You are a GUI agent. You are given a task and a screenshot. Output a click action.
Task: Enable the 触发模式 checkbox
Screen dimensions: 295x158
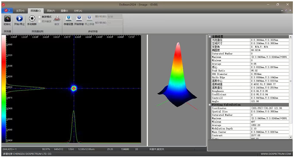click(x=40, y=17)
